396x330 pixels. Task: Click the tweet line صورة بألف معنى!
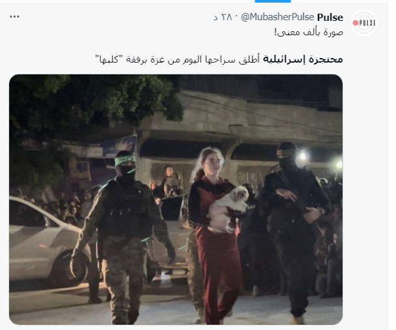(309, 33)
